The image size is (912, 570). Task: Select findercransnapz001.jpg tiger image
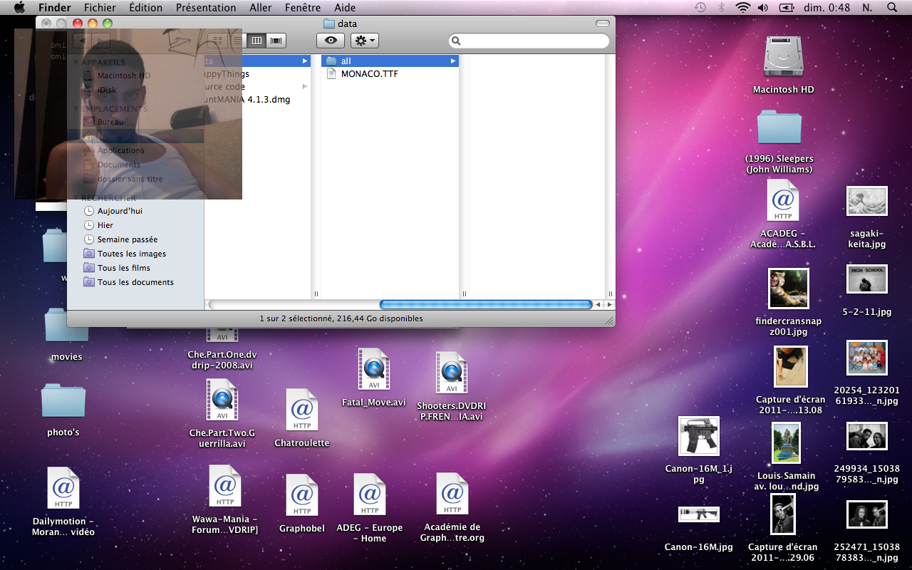[788, 289]
